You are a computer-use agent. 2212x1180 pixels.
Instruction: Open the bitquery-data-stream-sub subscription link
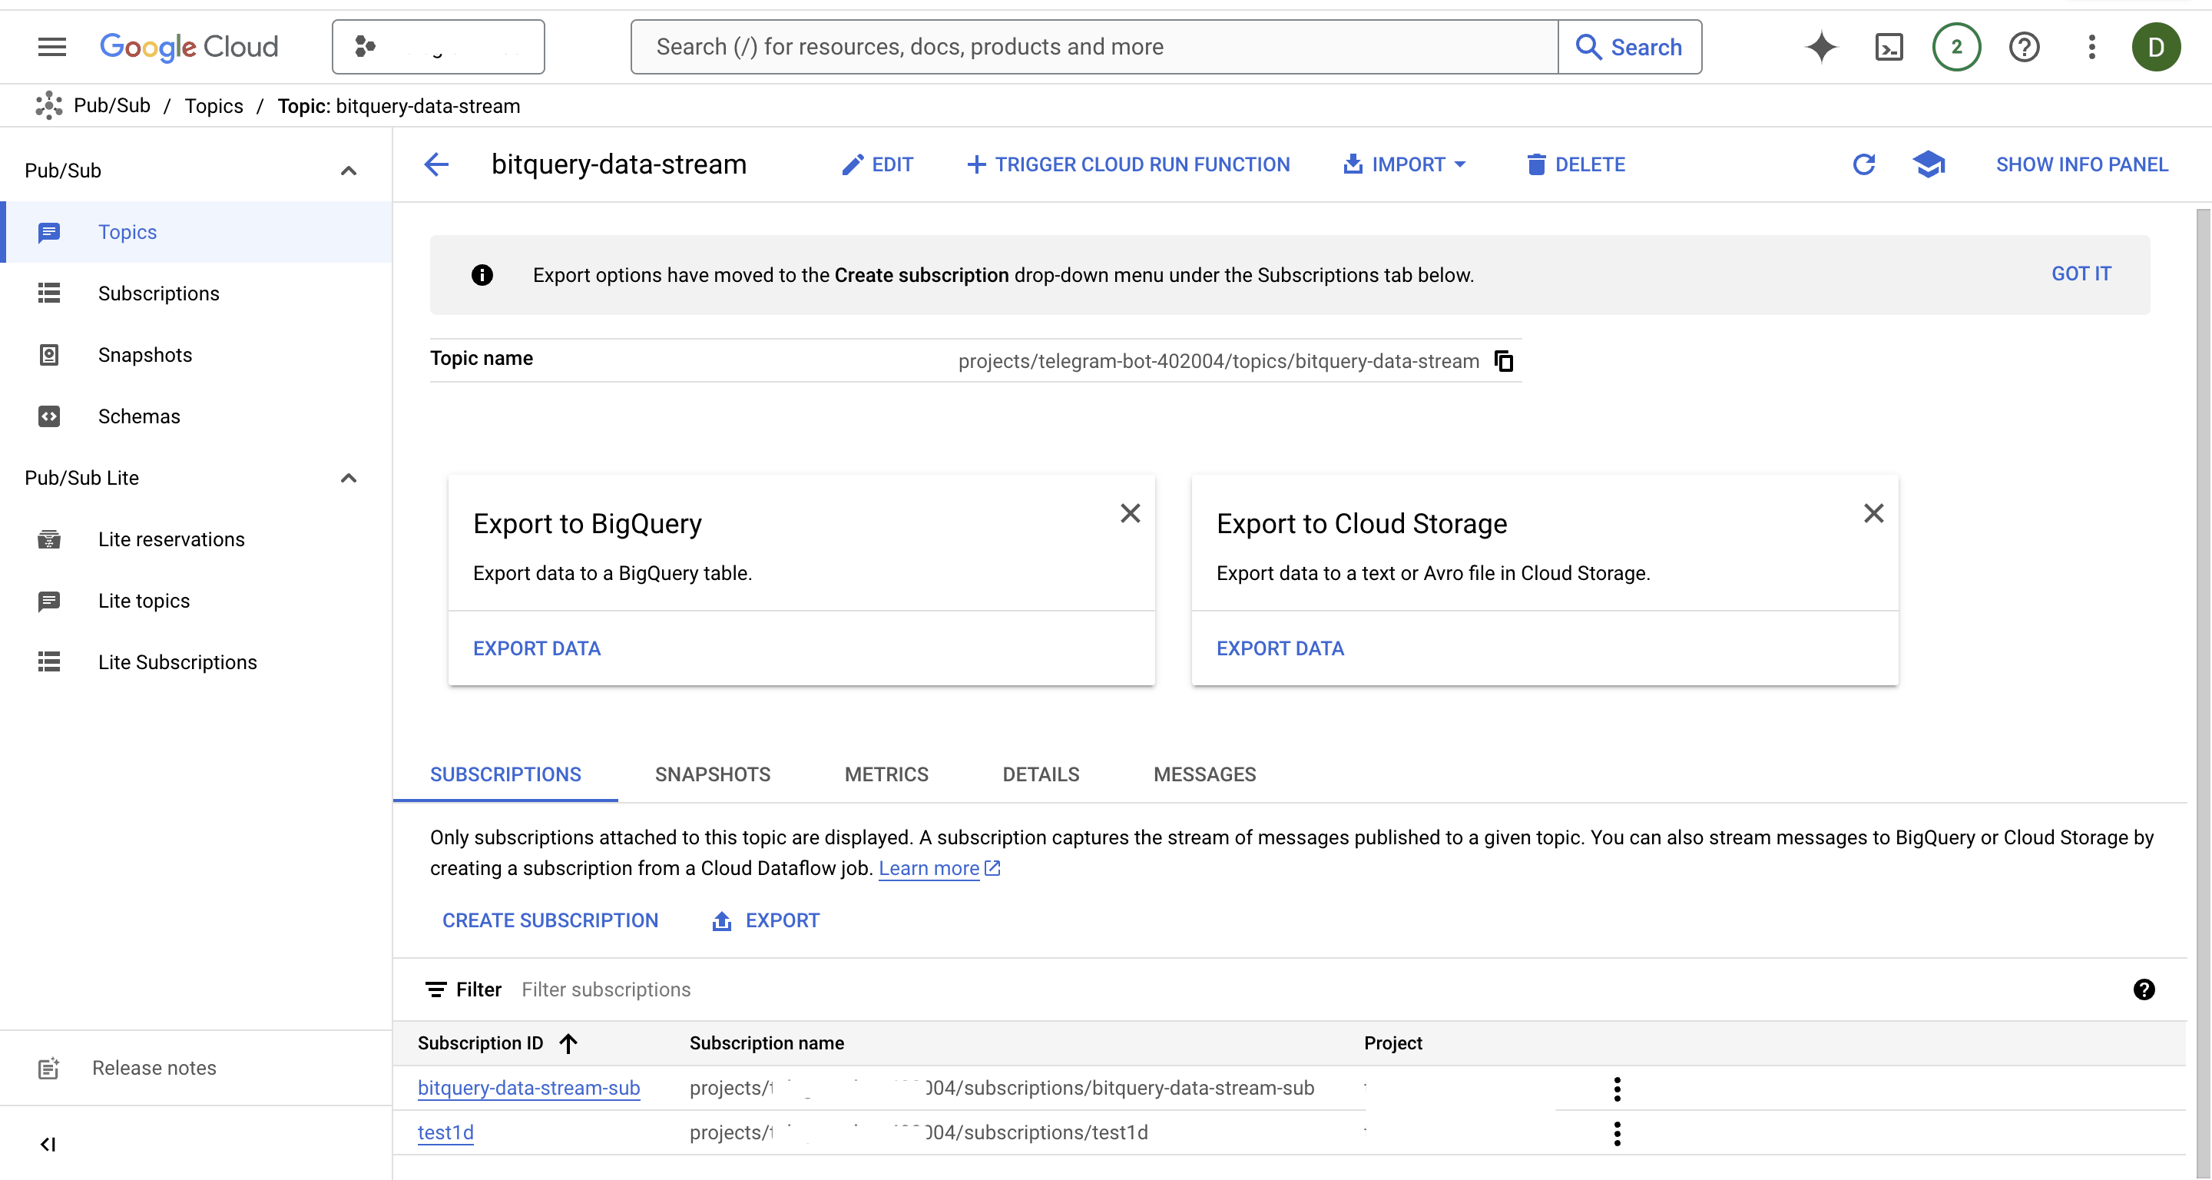pos(529,1088)
